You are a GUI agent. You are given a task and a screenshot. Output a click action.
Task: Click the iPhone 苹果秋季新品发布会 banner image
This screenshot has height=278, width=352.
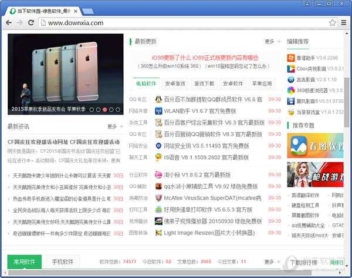[66, 74]
